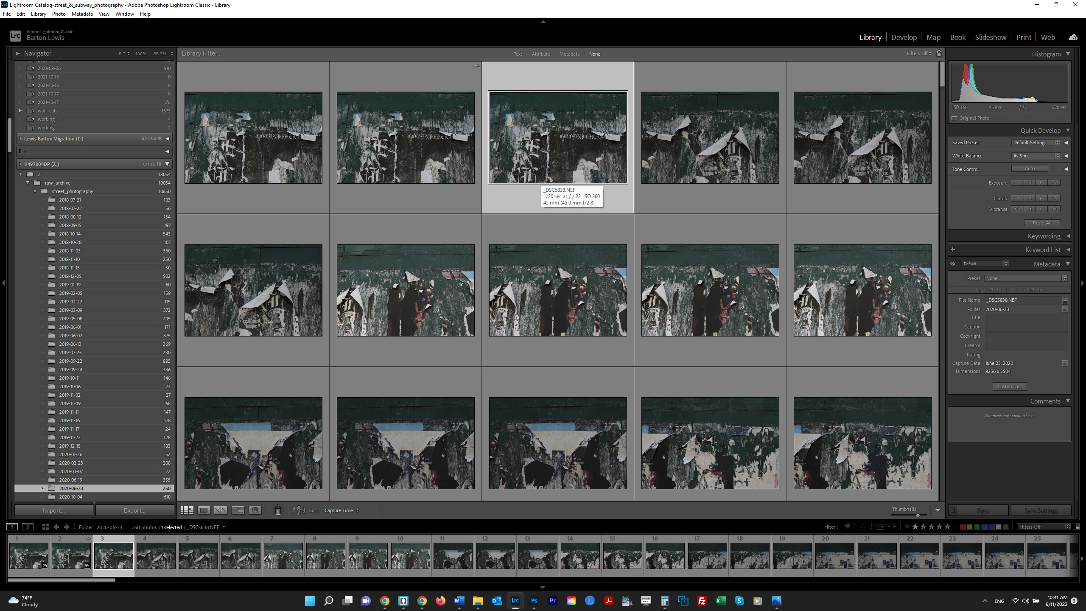
Task: Open the Metadata menu in menu bar
Action: coord(82,14)
